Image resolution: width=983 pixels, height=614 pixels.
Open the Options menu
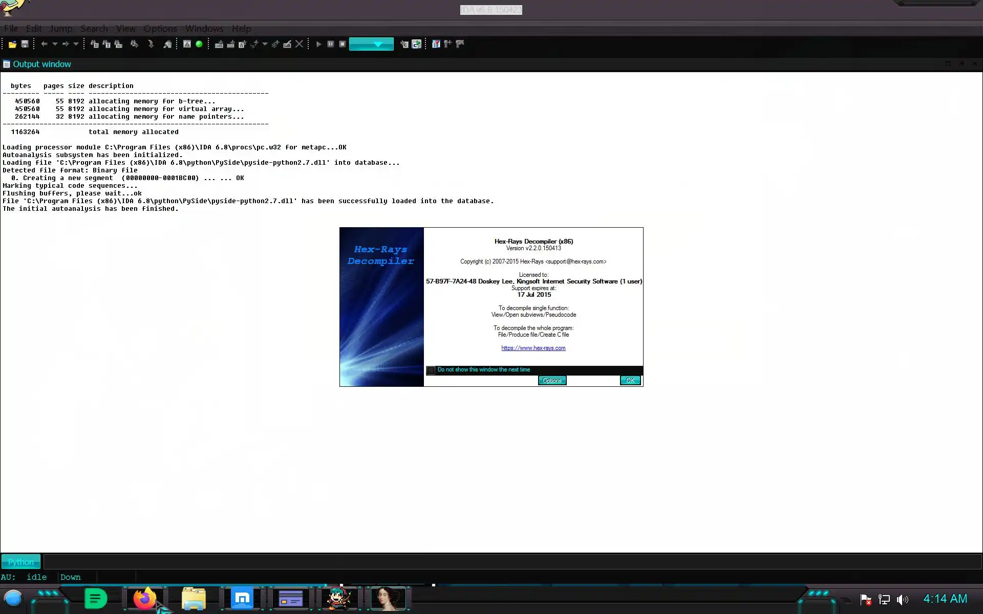(x=160, y=29)
